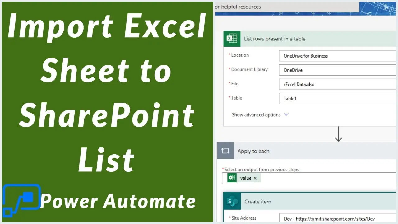Click the Excel icon on List rows header
This screenshot has width=398, height=224.
(232, 39)
